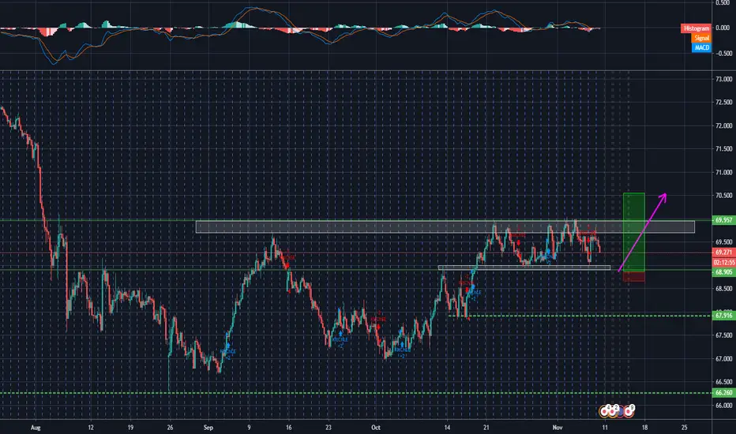Click the 11 date label on the time axis
736x434 pixels.
pyautogui.click(x=605, y=428)
